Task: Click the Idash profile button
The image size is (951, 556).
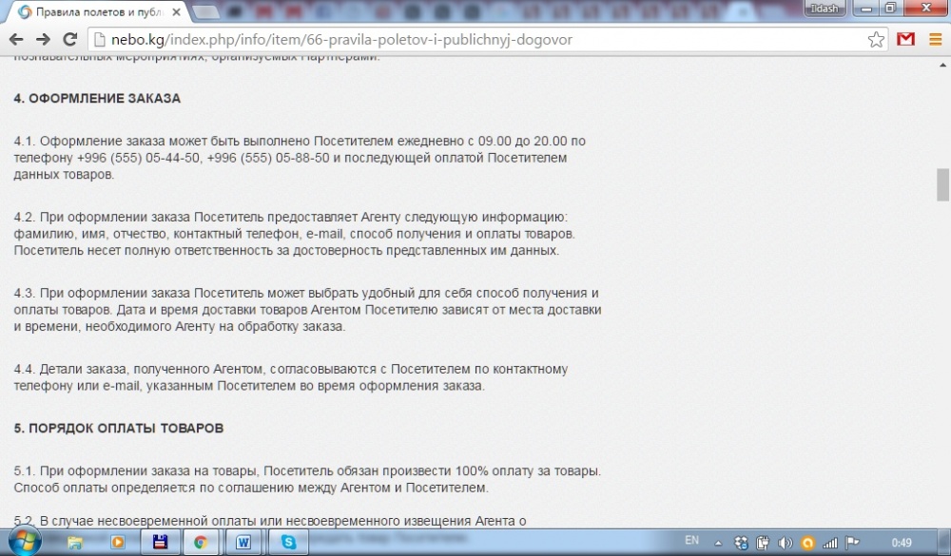Action: coord(825,9)
